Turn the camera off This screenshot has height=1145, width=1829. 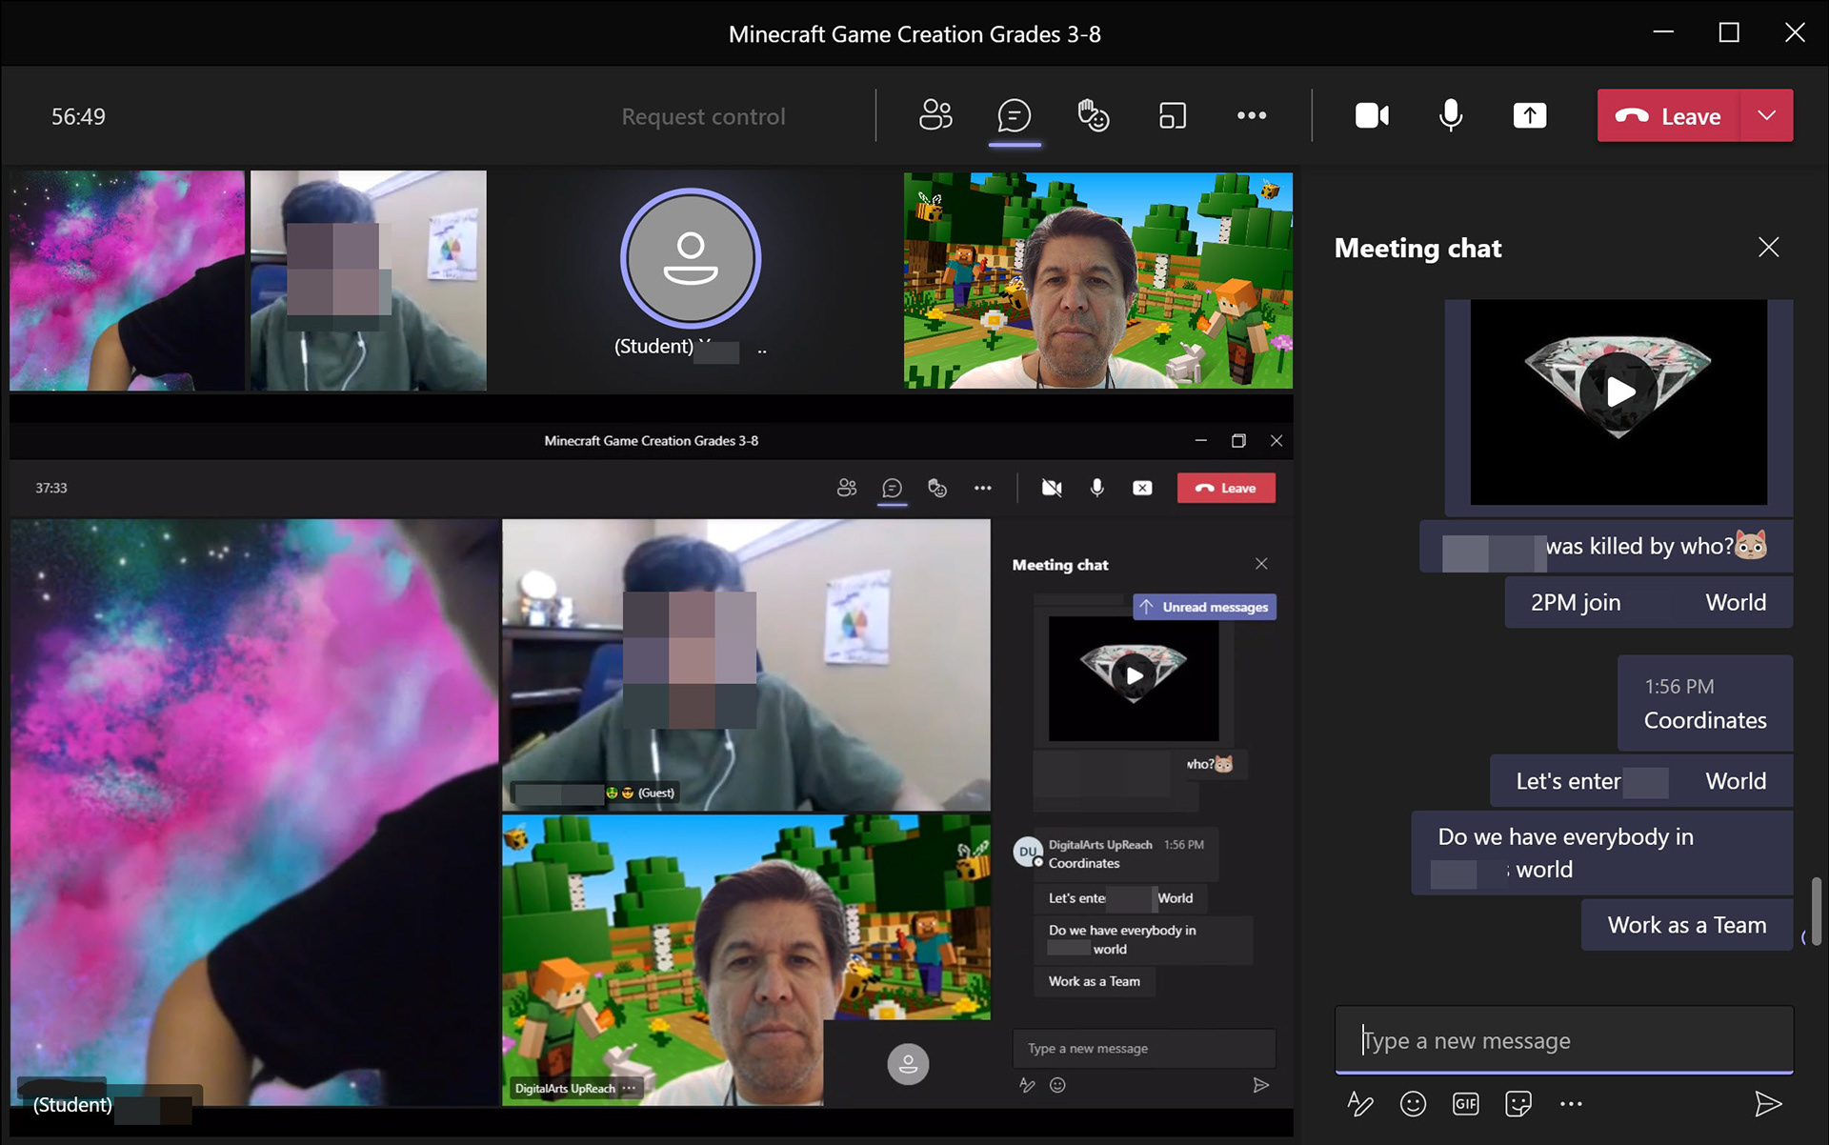[x=1371, y=115]
